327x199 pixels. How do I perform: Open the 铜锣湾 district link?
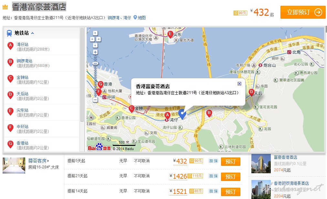coord(113,18)
